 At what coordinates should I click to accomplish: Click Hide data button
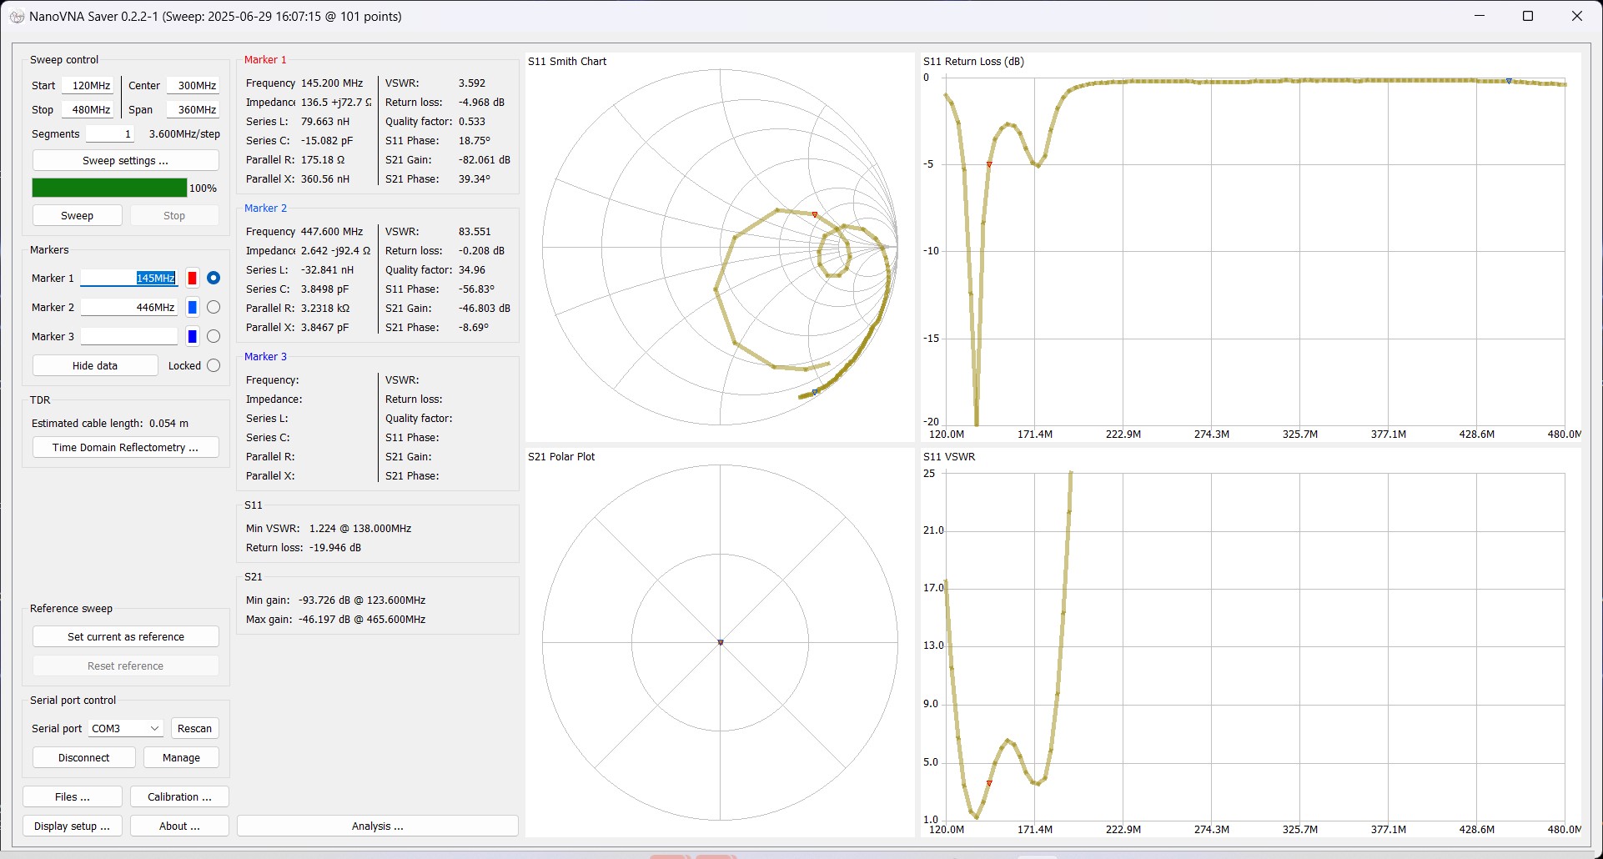pyautogui.click(x=95, y=366)
